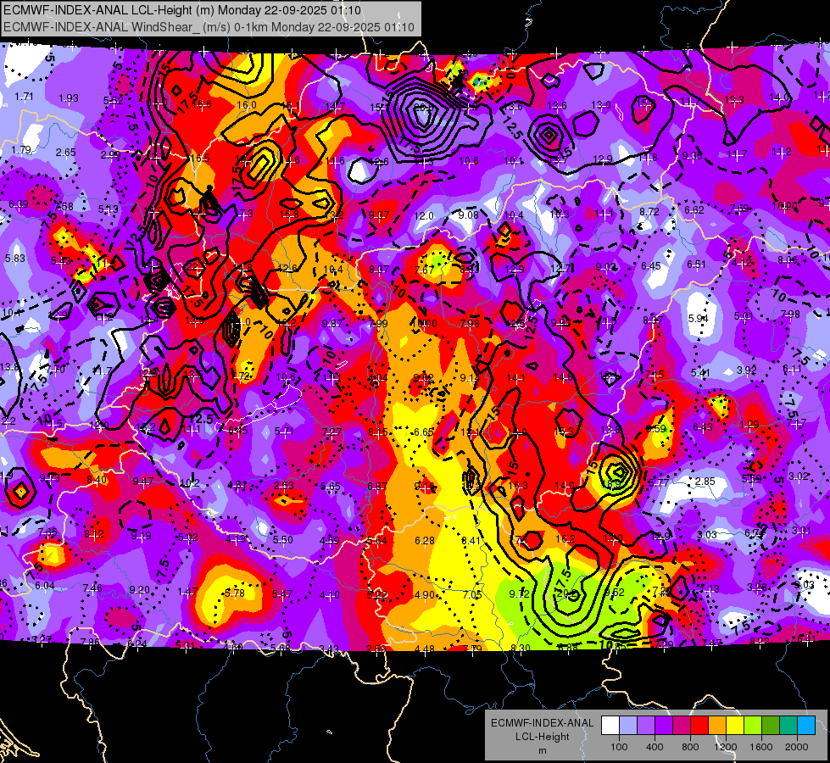The width and height of the screenshot is (830, 763).
Task: Click the legend scale label 800
Action: [690, 747]
